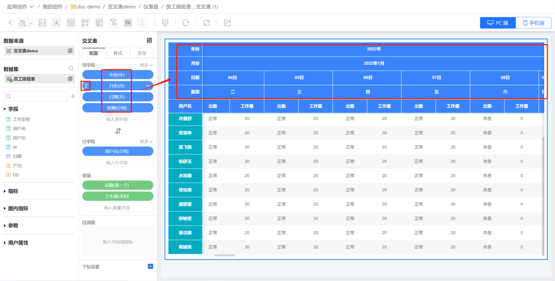Open the 样式 tab
The height and width of the screenshot is (281, 555).
(118, 53)
